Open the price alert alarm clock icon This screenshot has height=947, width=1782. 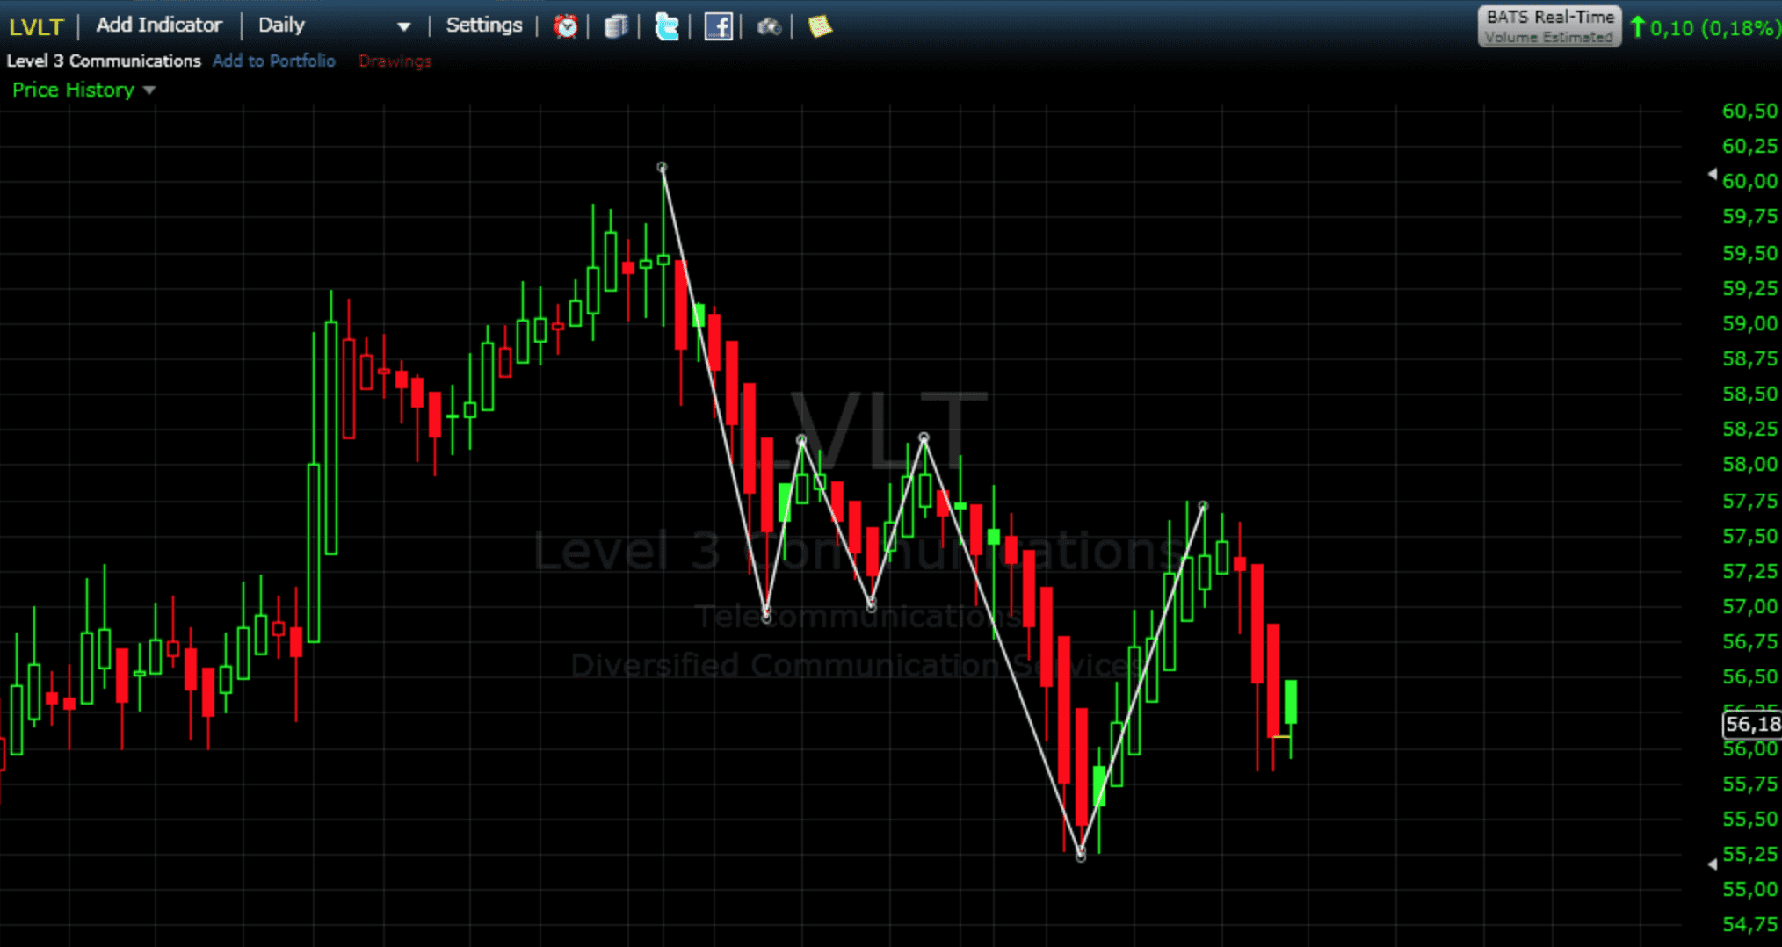coord(566,26)
